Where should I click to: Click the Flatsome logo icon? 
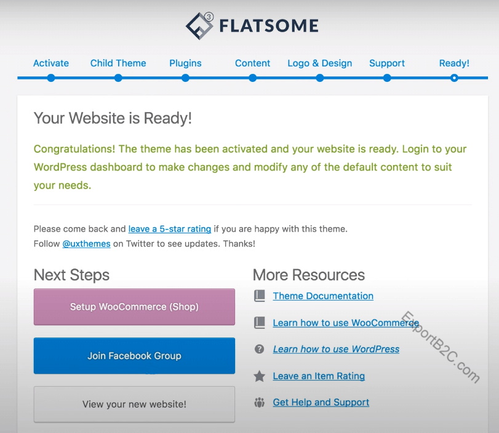pos(199,26)
